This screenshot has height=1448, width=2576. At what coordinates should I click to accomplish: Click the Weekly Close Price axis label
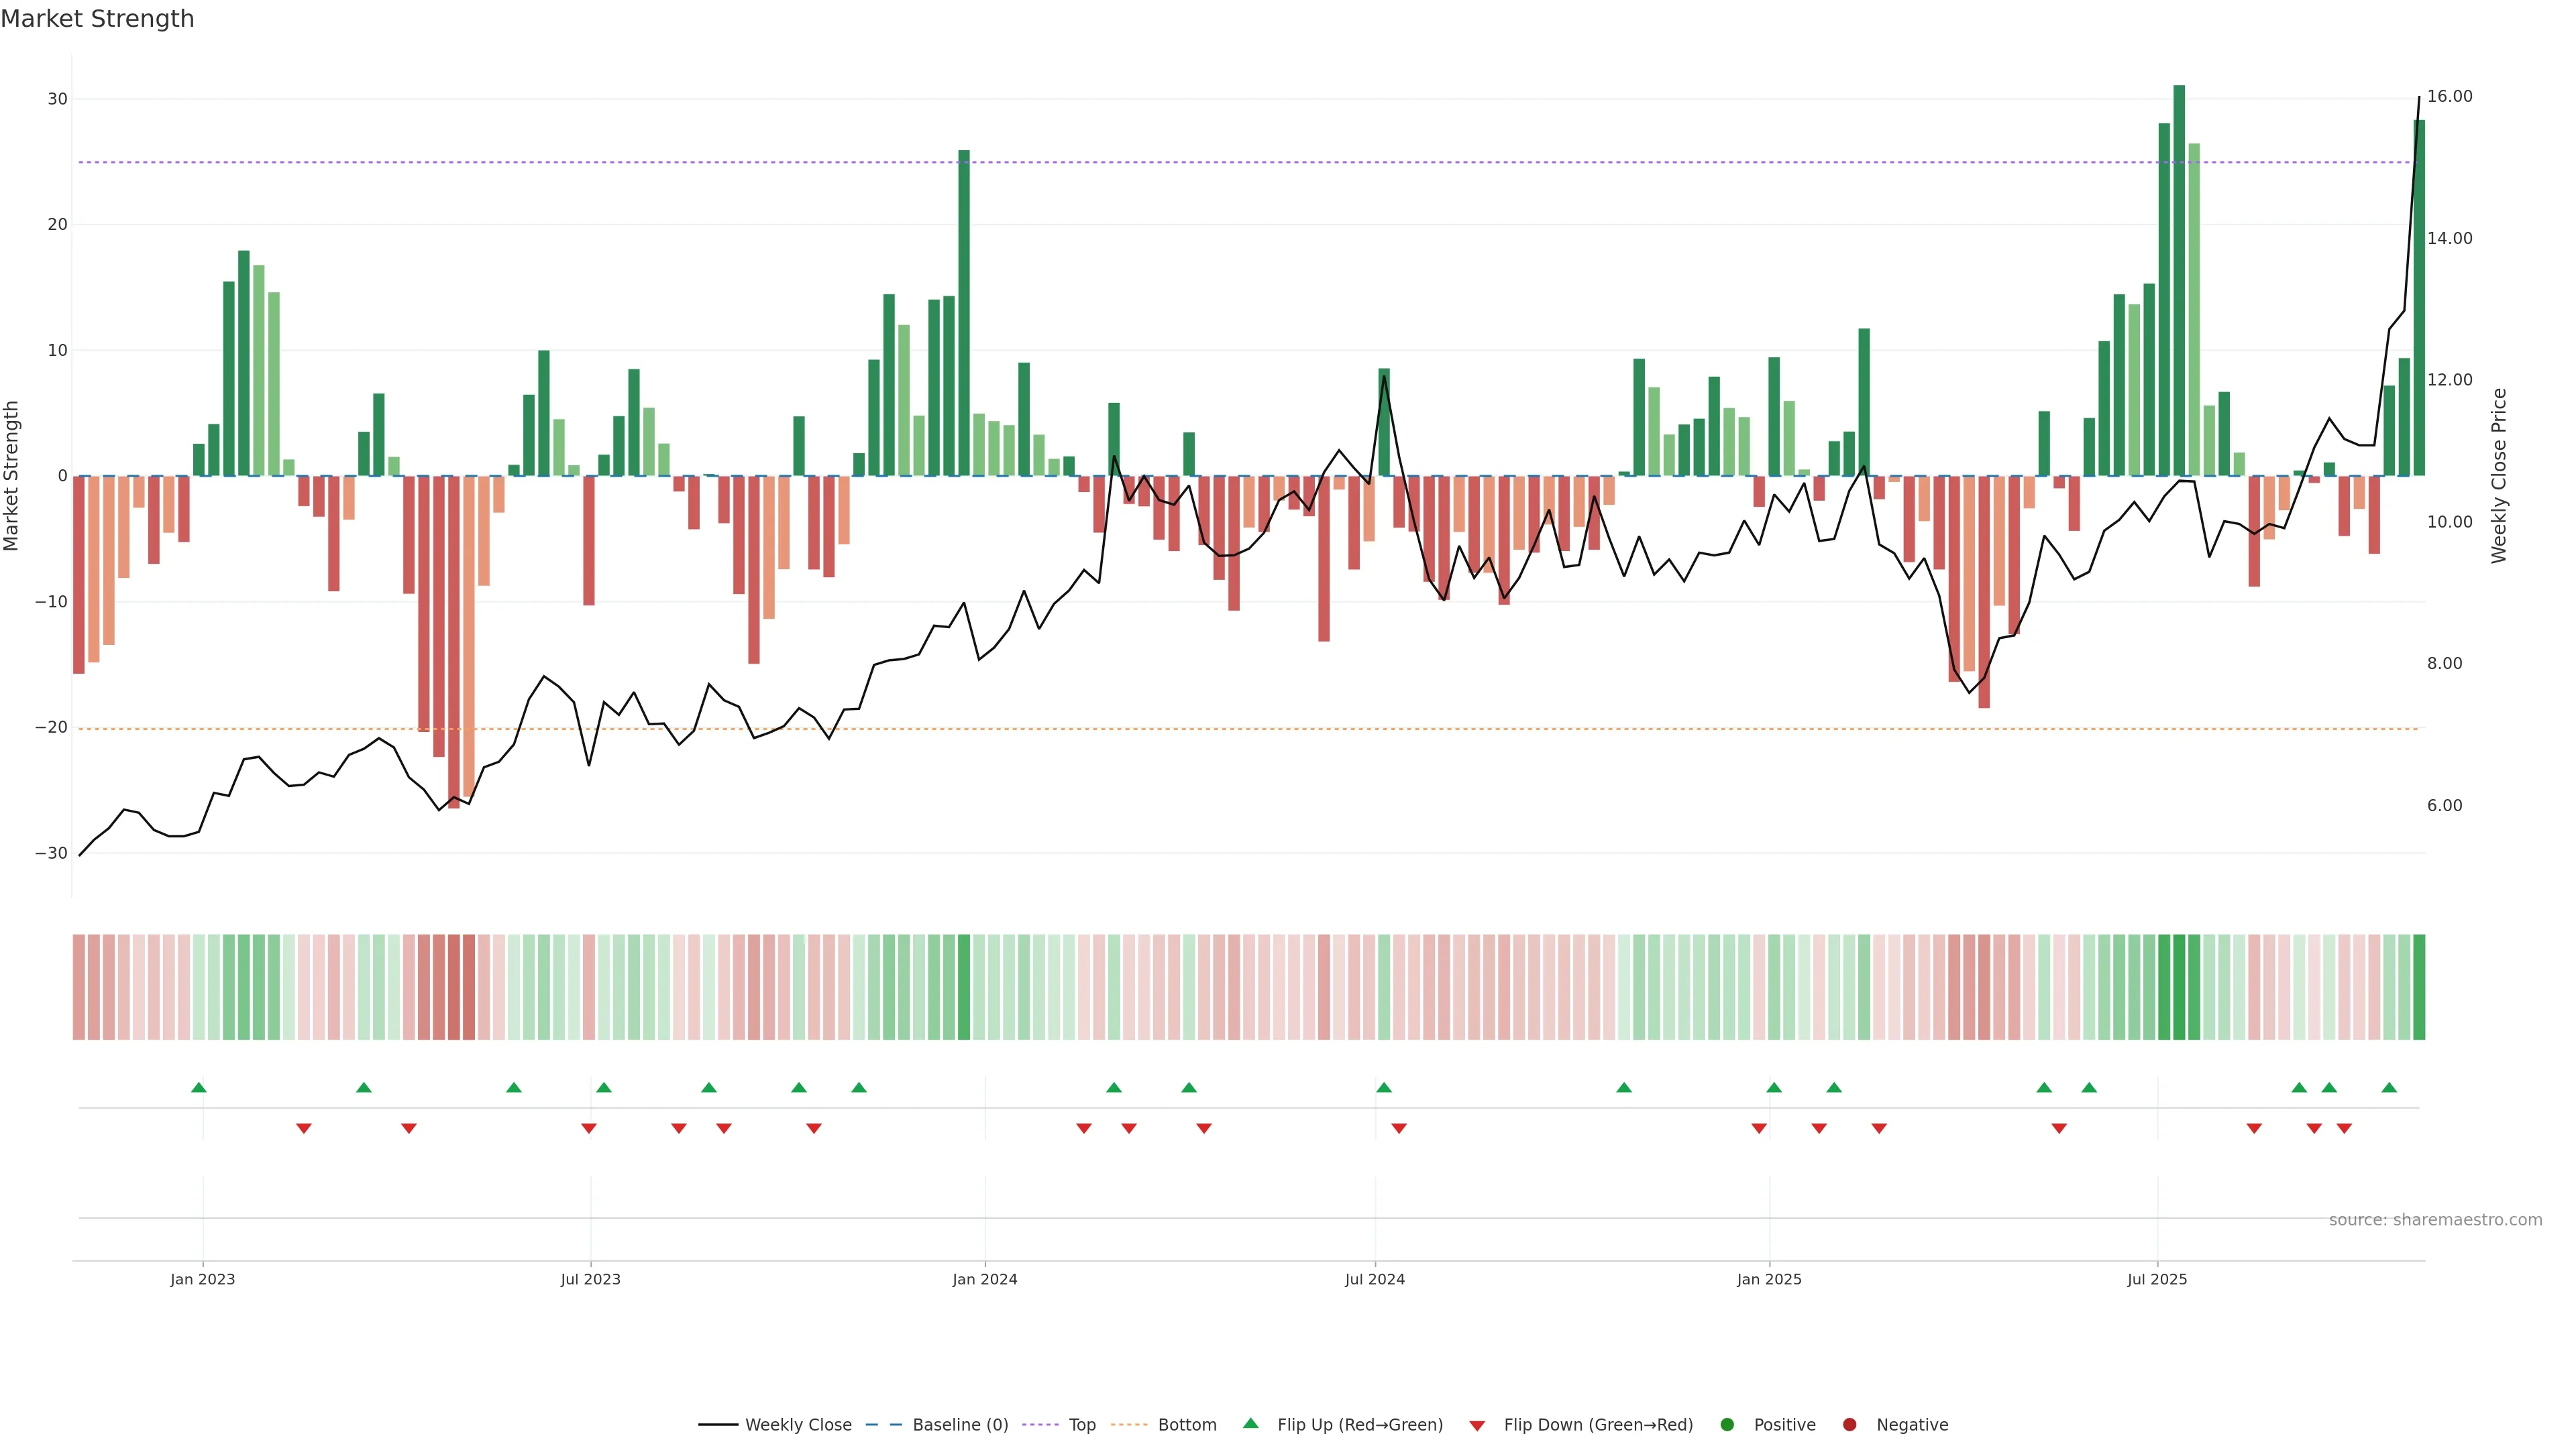[x=2499, y=476]
